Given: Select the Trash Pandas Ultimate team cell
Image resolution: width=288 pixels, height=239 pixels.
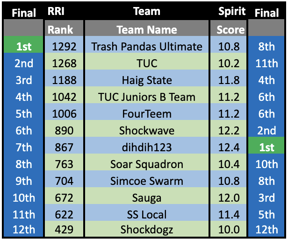Looking at the screenshot, I should [147, 47].
